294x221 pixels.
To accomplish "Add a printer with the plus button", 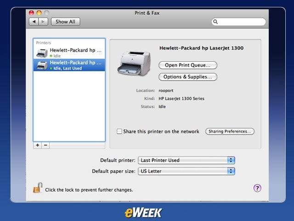I will (x=38, y=145).
